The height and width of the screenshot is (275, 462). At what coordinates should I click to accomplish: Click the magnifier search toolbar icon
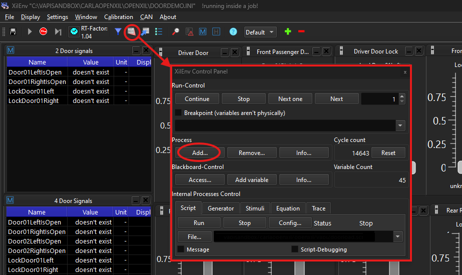coord(176,31)
